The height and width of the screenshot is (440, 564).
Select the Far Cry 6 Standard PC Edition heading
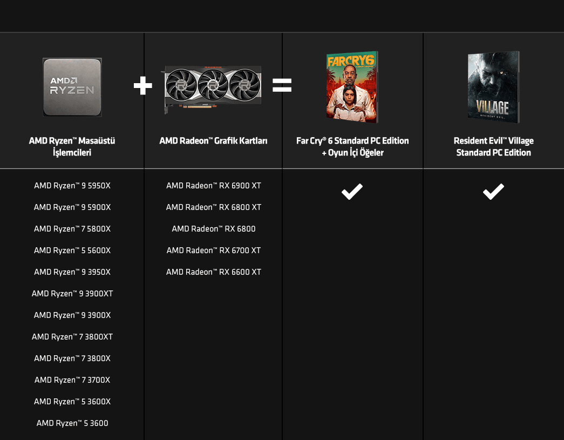352,146
